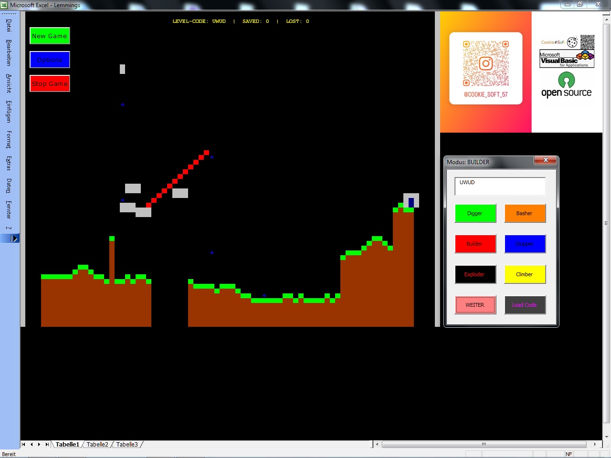Click the Microsoft Visual Basic logo

pyautogui.click(x=567, y=60)
